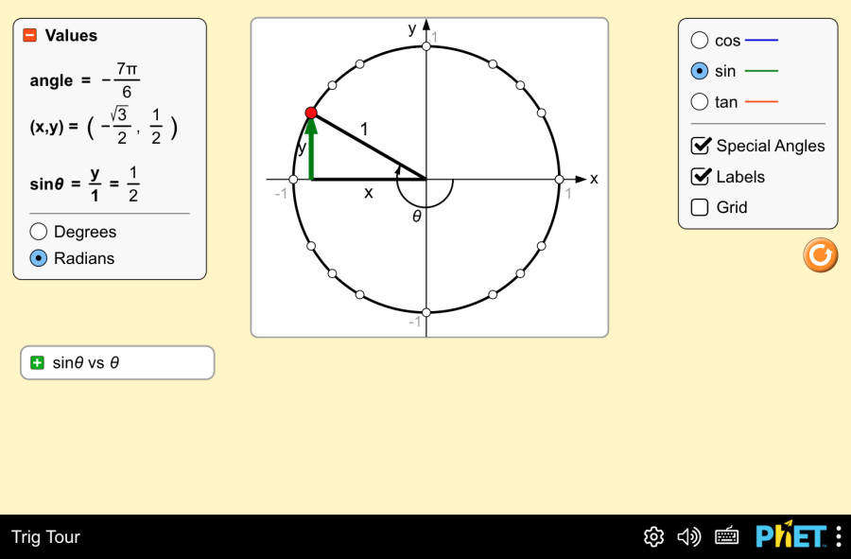
Task: Click the Trig Tour title text
Action: [44, 536]
